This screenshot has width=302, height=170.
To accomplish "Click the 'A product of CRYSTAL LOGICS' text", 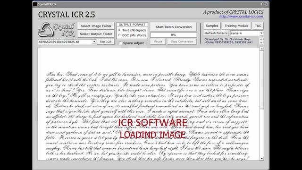I will pyautogui.click(x=233, y=12).
